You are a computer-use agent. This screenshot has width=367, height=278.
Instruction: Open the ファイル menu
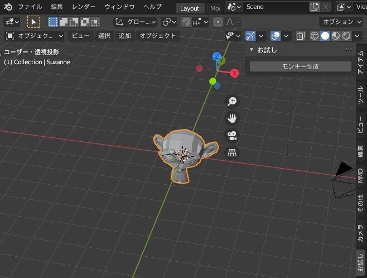click(x=30, y=7)
